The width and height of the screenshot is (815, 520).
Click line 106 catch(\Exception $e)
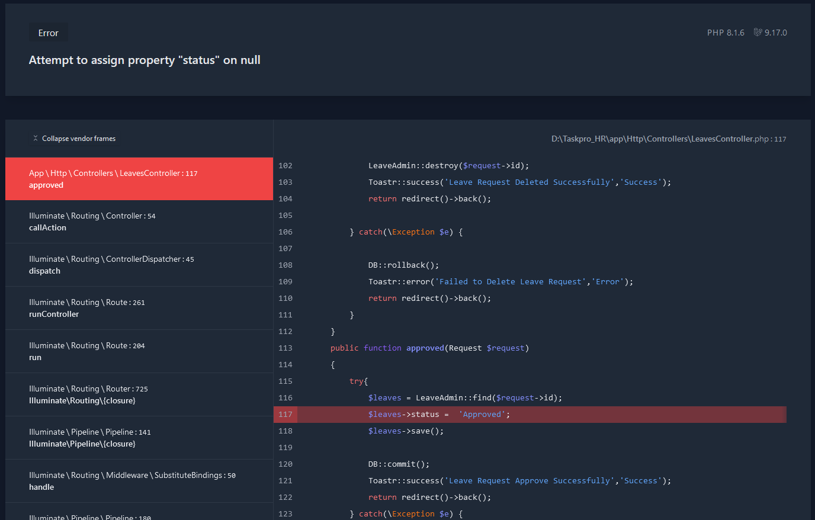406,232
